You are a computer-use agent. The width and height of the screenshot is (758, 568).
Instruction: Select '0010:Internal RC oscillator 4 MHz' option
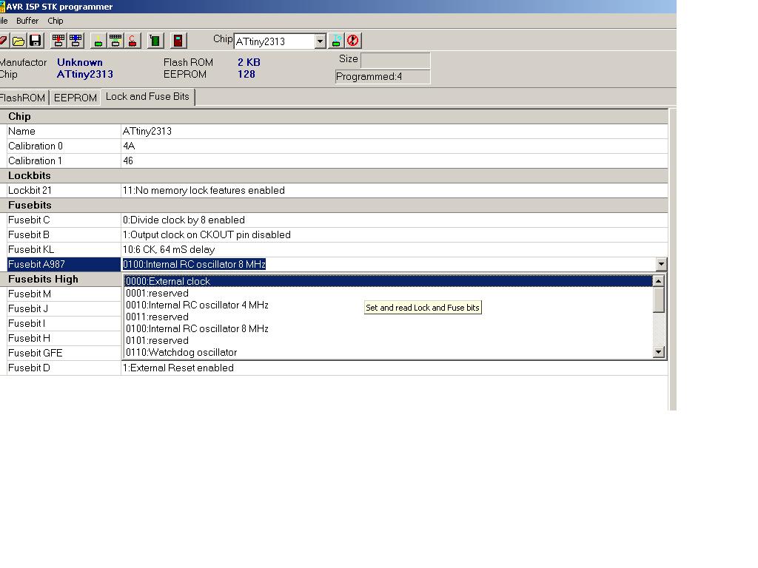point(197,305)
